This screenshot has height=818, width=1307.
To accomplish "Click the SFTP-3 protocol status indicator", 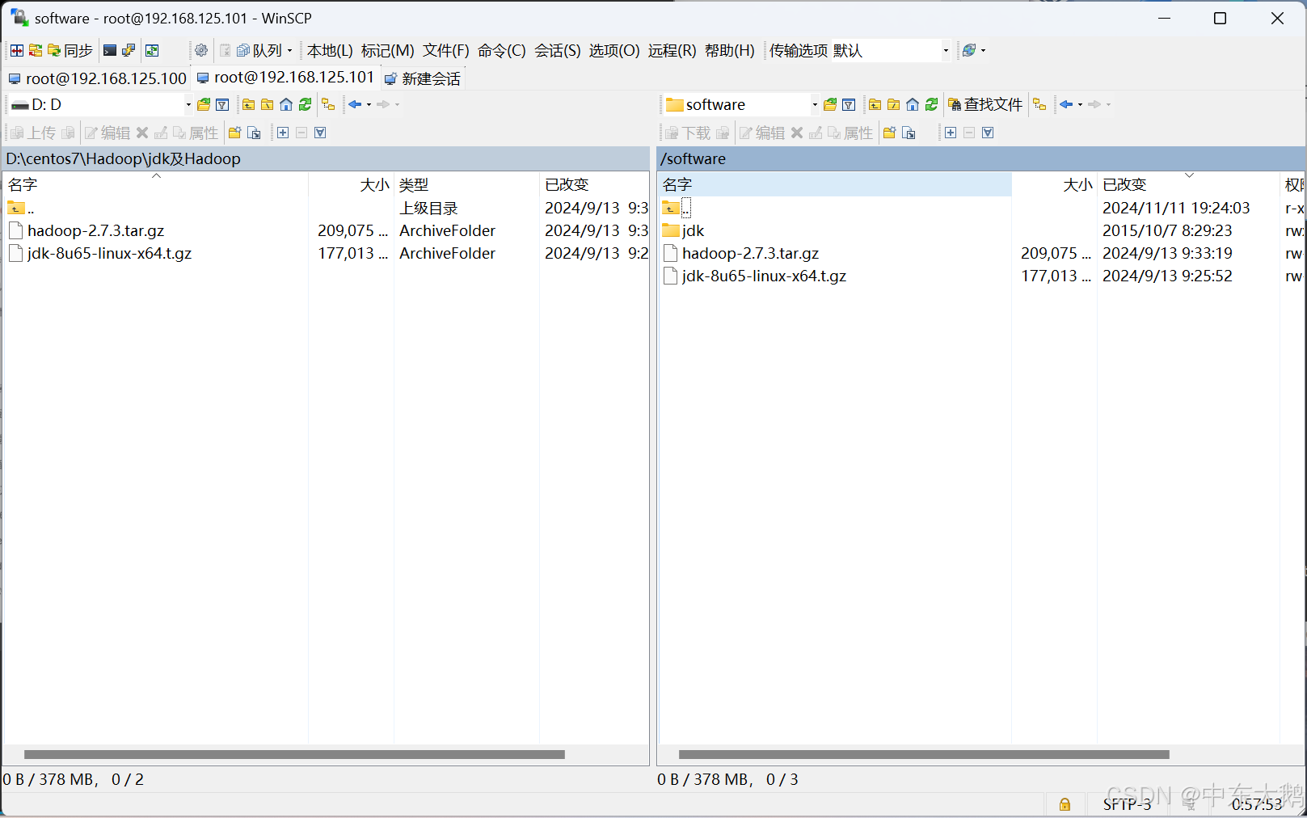I will click(x=1127, y=804).
